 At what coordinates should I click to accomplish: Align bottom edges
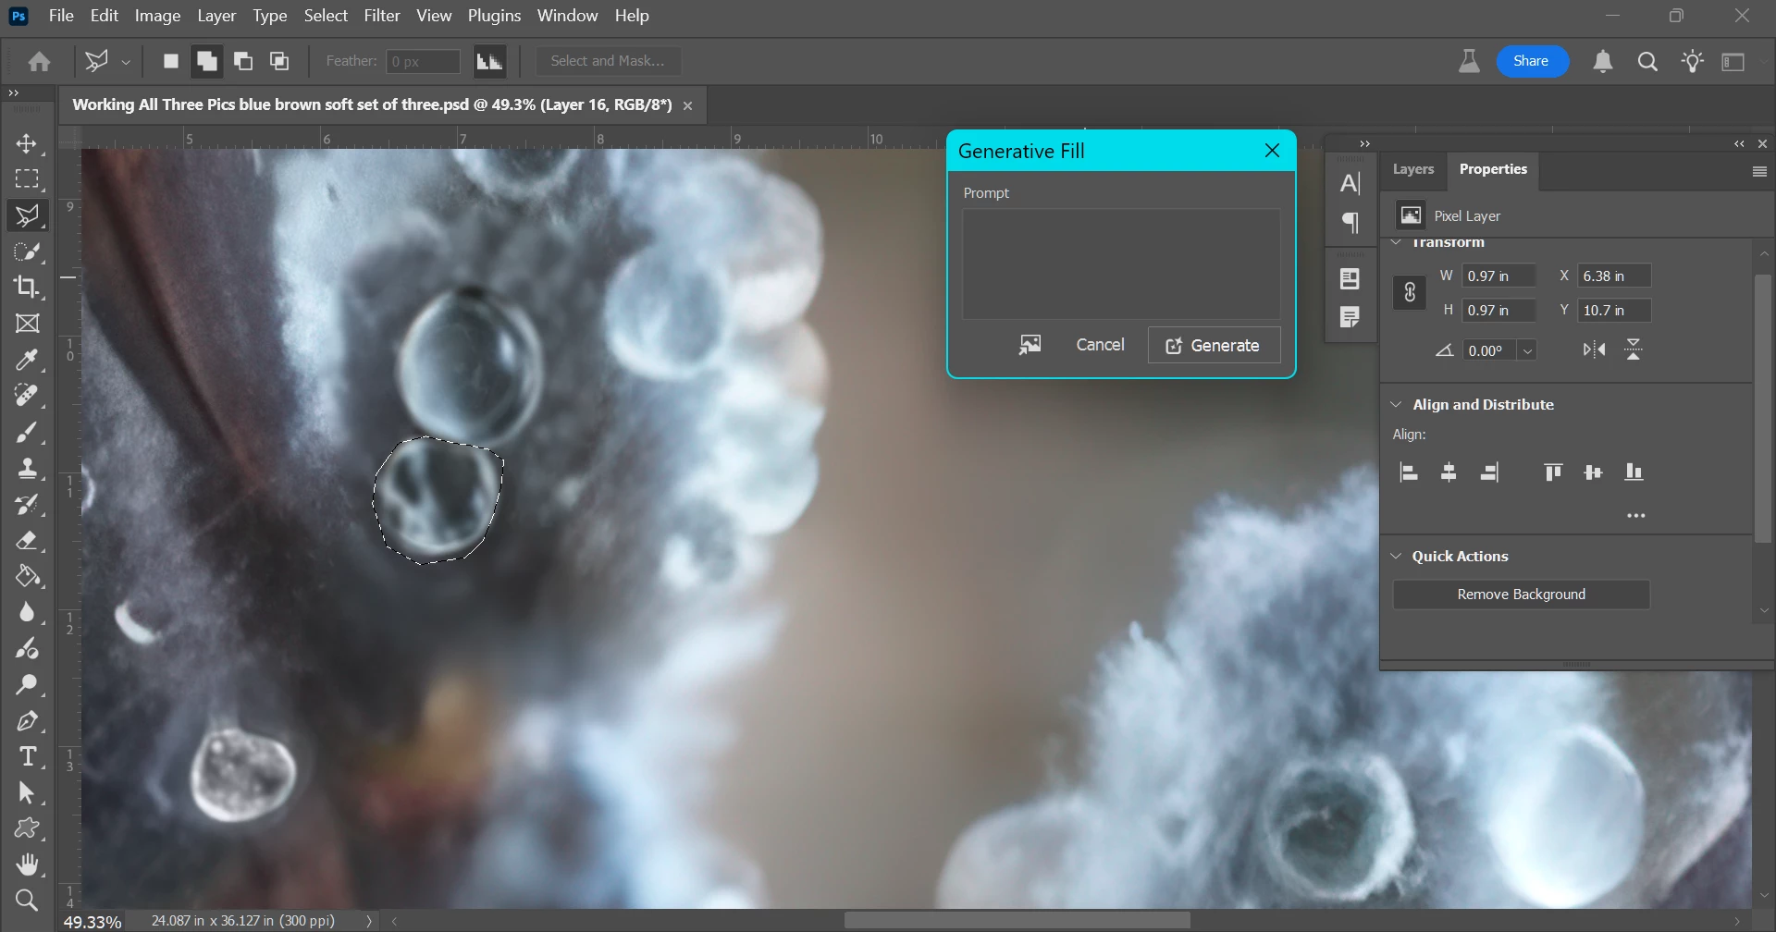click(x=1634, y=472)
